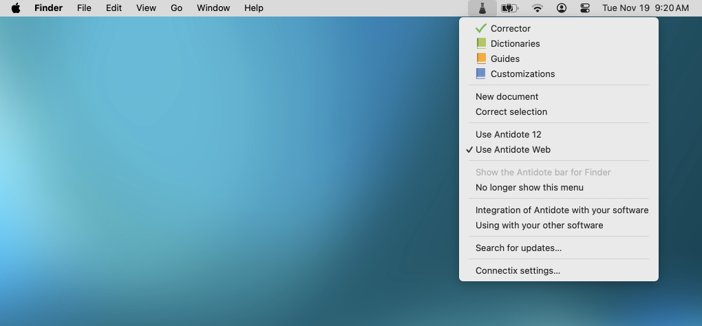Click the user account icon in menu bar
This screenshot has width=702, height=326.
click(562, 8)
